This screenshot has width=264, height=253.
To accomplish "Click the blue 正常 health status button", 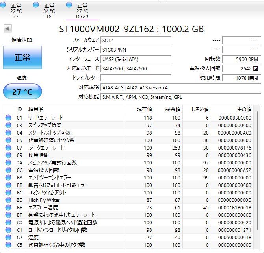I will point(22,57).
